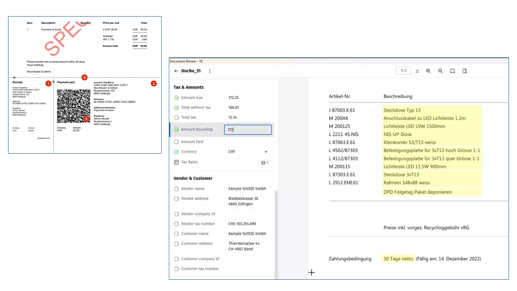Open the Currency CHF dropdown

266,152
